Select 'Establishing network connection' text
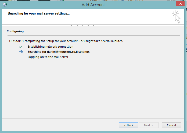Viewport: 187px width, 133px height. 51,47
